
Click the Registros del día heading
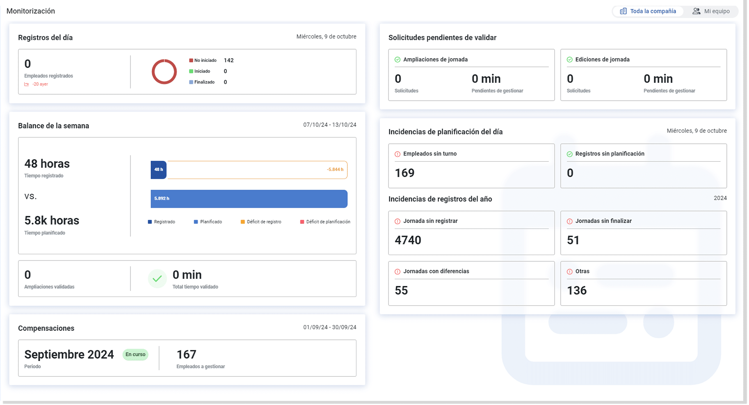click(x=45, y=38)
